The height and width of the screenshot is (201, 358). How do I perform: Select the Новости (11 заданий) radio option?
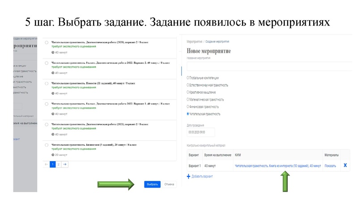coord(47,84)
